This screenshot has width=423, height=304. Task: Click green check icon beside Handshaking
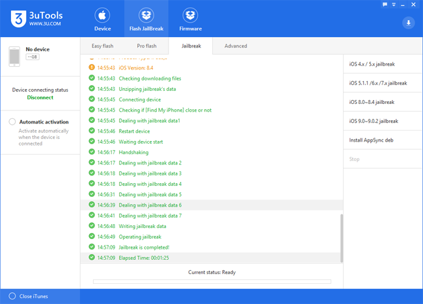[x=92, y=151]
